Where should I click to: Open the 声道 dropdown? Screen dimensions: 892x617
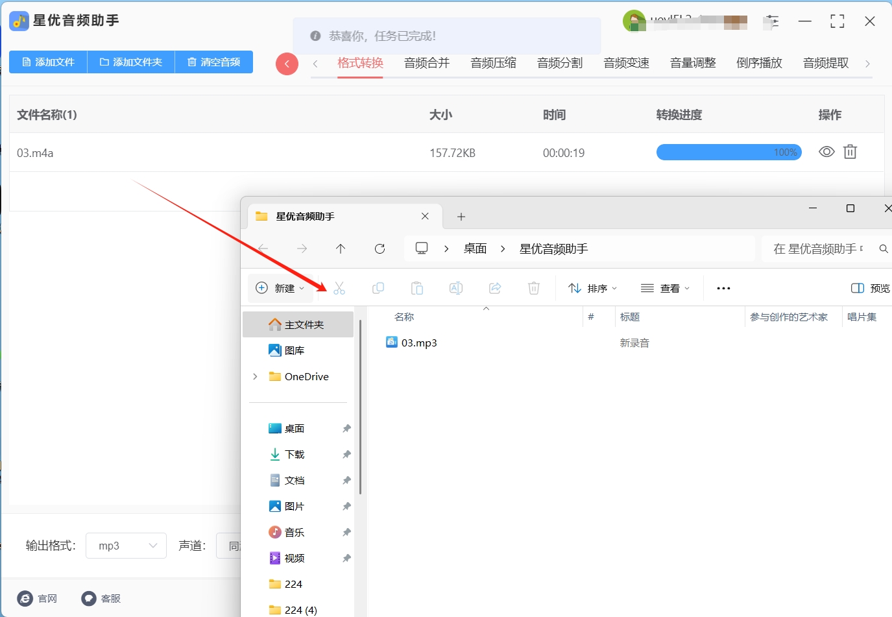pos(228,546)
